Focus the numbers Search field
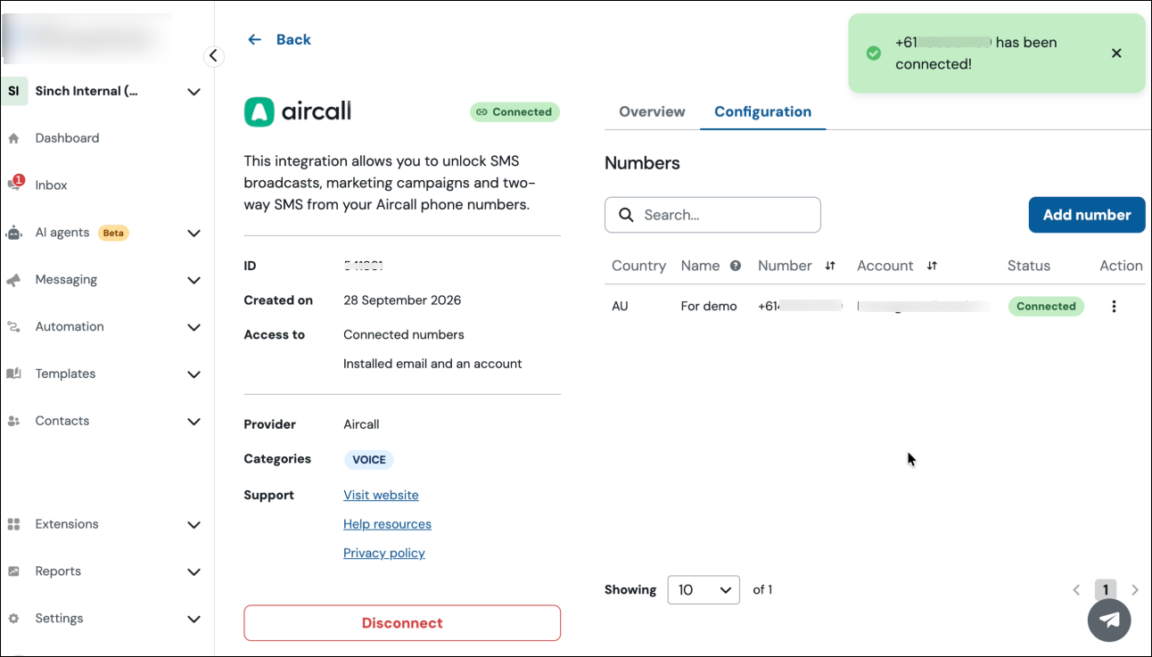The height and width of the screenshot is (657, 1152). tap(712, 215)
